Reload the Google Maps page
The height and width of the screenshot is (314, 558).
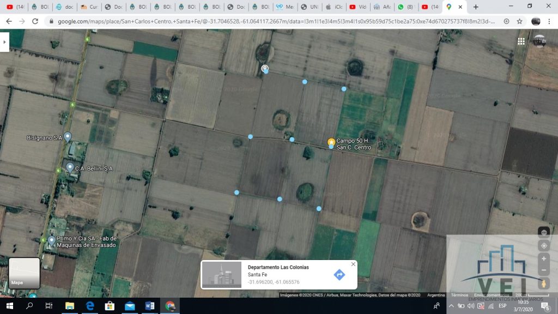[x=35, y=21]
